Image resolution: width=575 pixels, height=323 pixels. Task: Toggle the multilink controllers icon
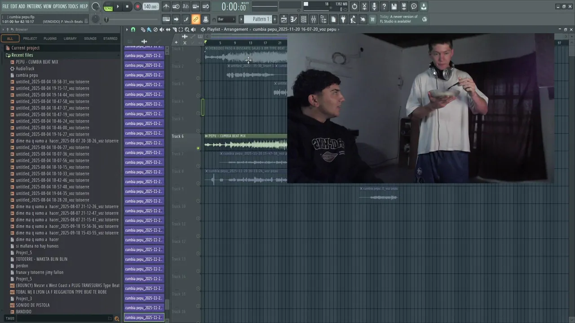coord(206,19)
